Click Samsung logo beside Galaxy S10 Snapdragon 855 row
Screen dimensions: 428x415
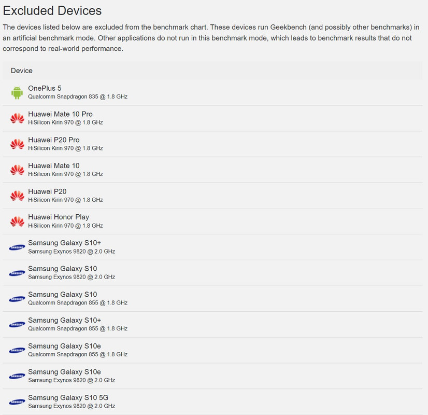coord(17,299)
